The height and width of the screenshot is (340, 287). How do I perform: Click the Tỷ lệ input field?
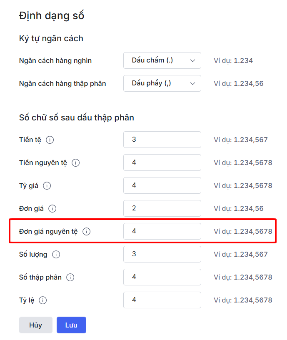point(162,300)
